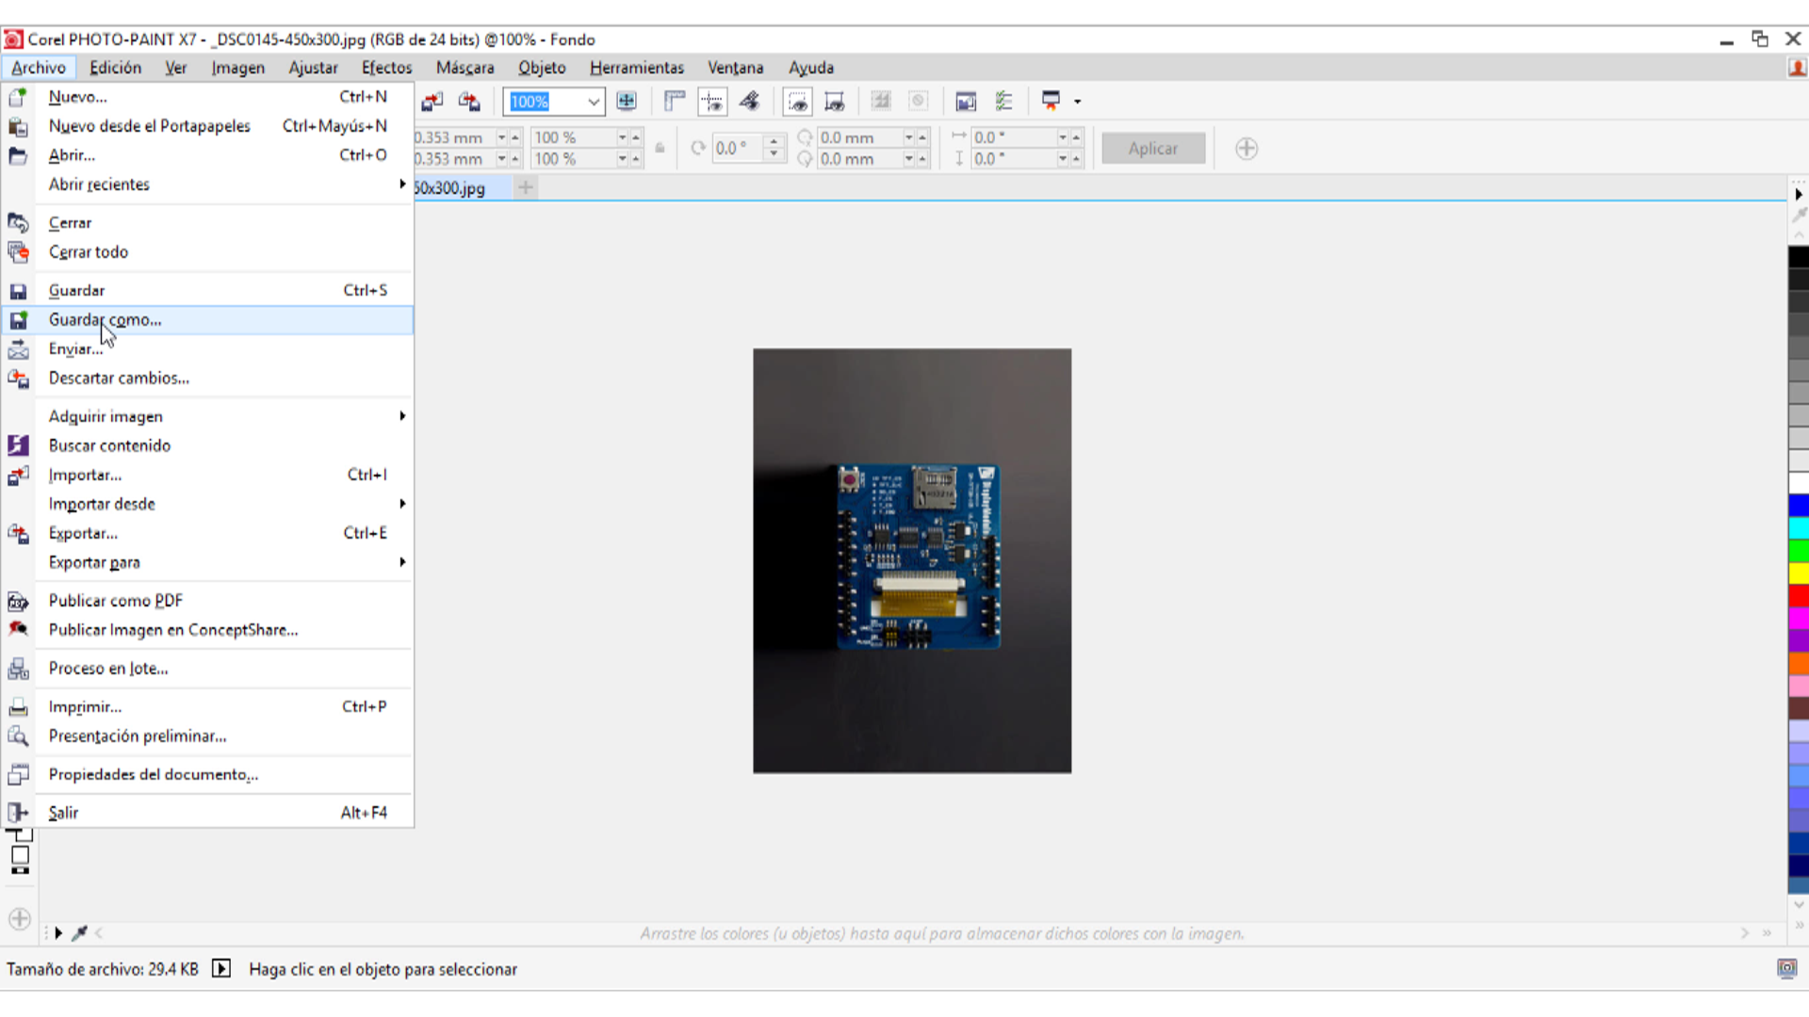1809x1017 pixels.
Task: Toggle the mask marquee visibility icon
Action: (798, 102)
